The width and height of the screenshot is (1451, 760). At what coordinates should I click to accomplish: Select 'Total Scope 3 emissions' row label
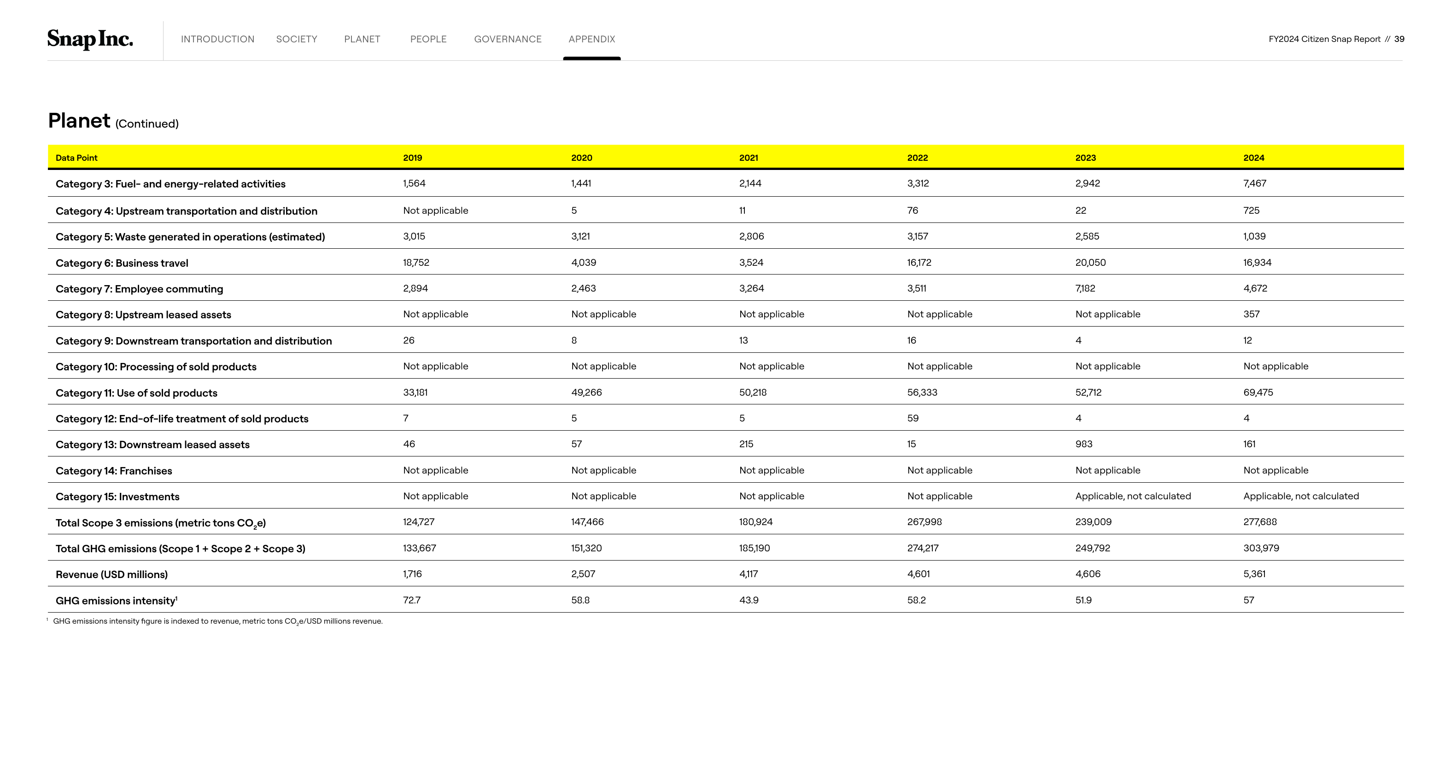click(x=161, y=523)
